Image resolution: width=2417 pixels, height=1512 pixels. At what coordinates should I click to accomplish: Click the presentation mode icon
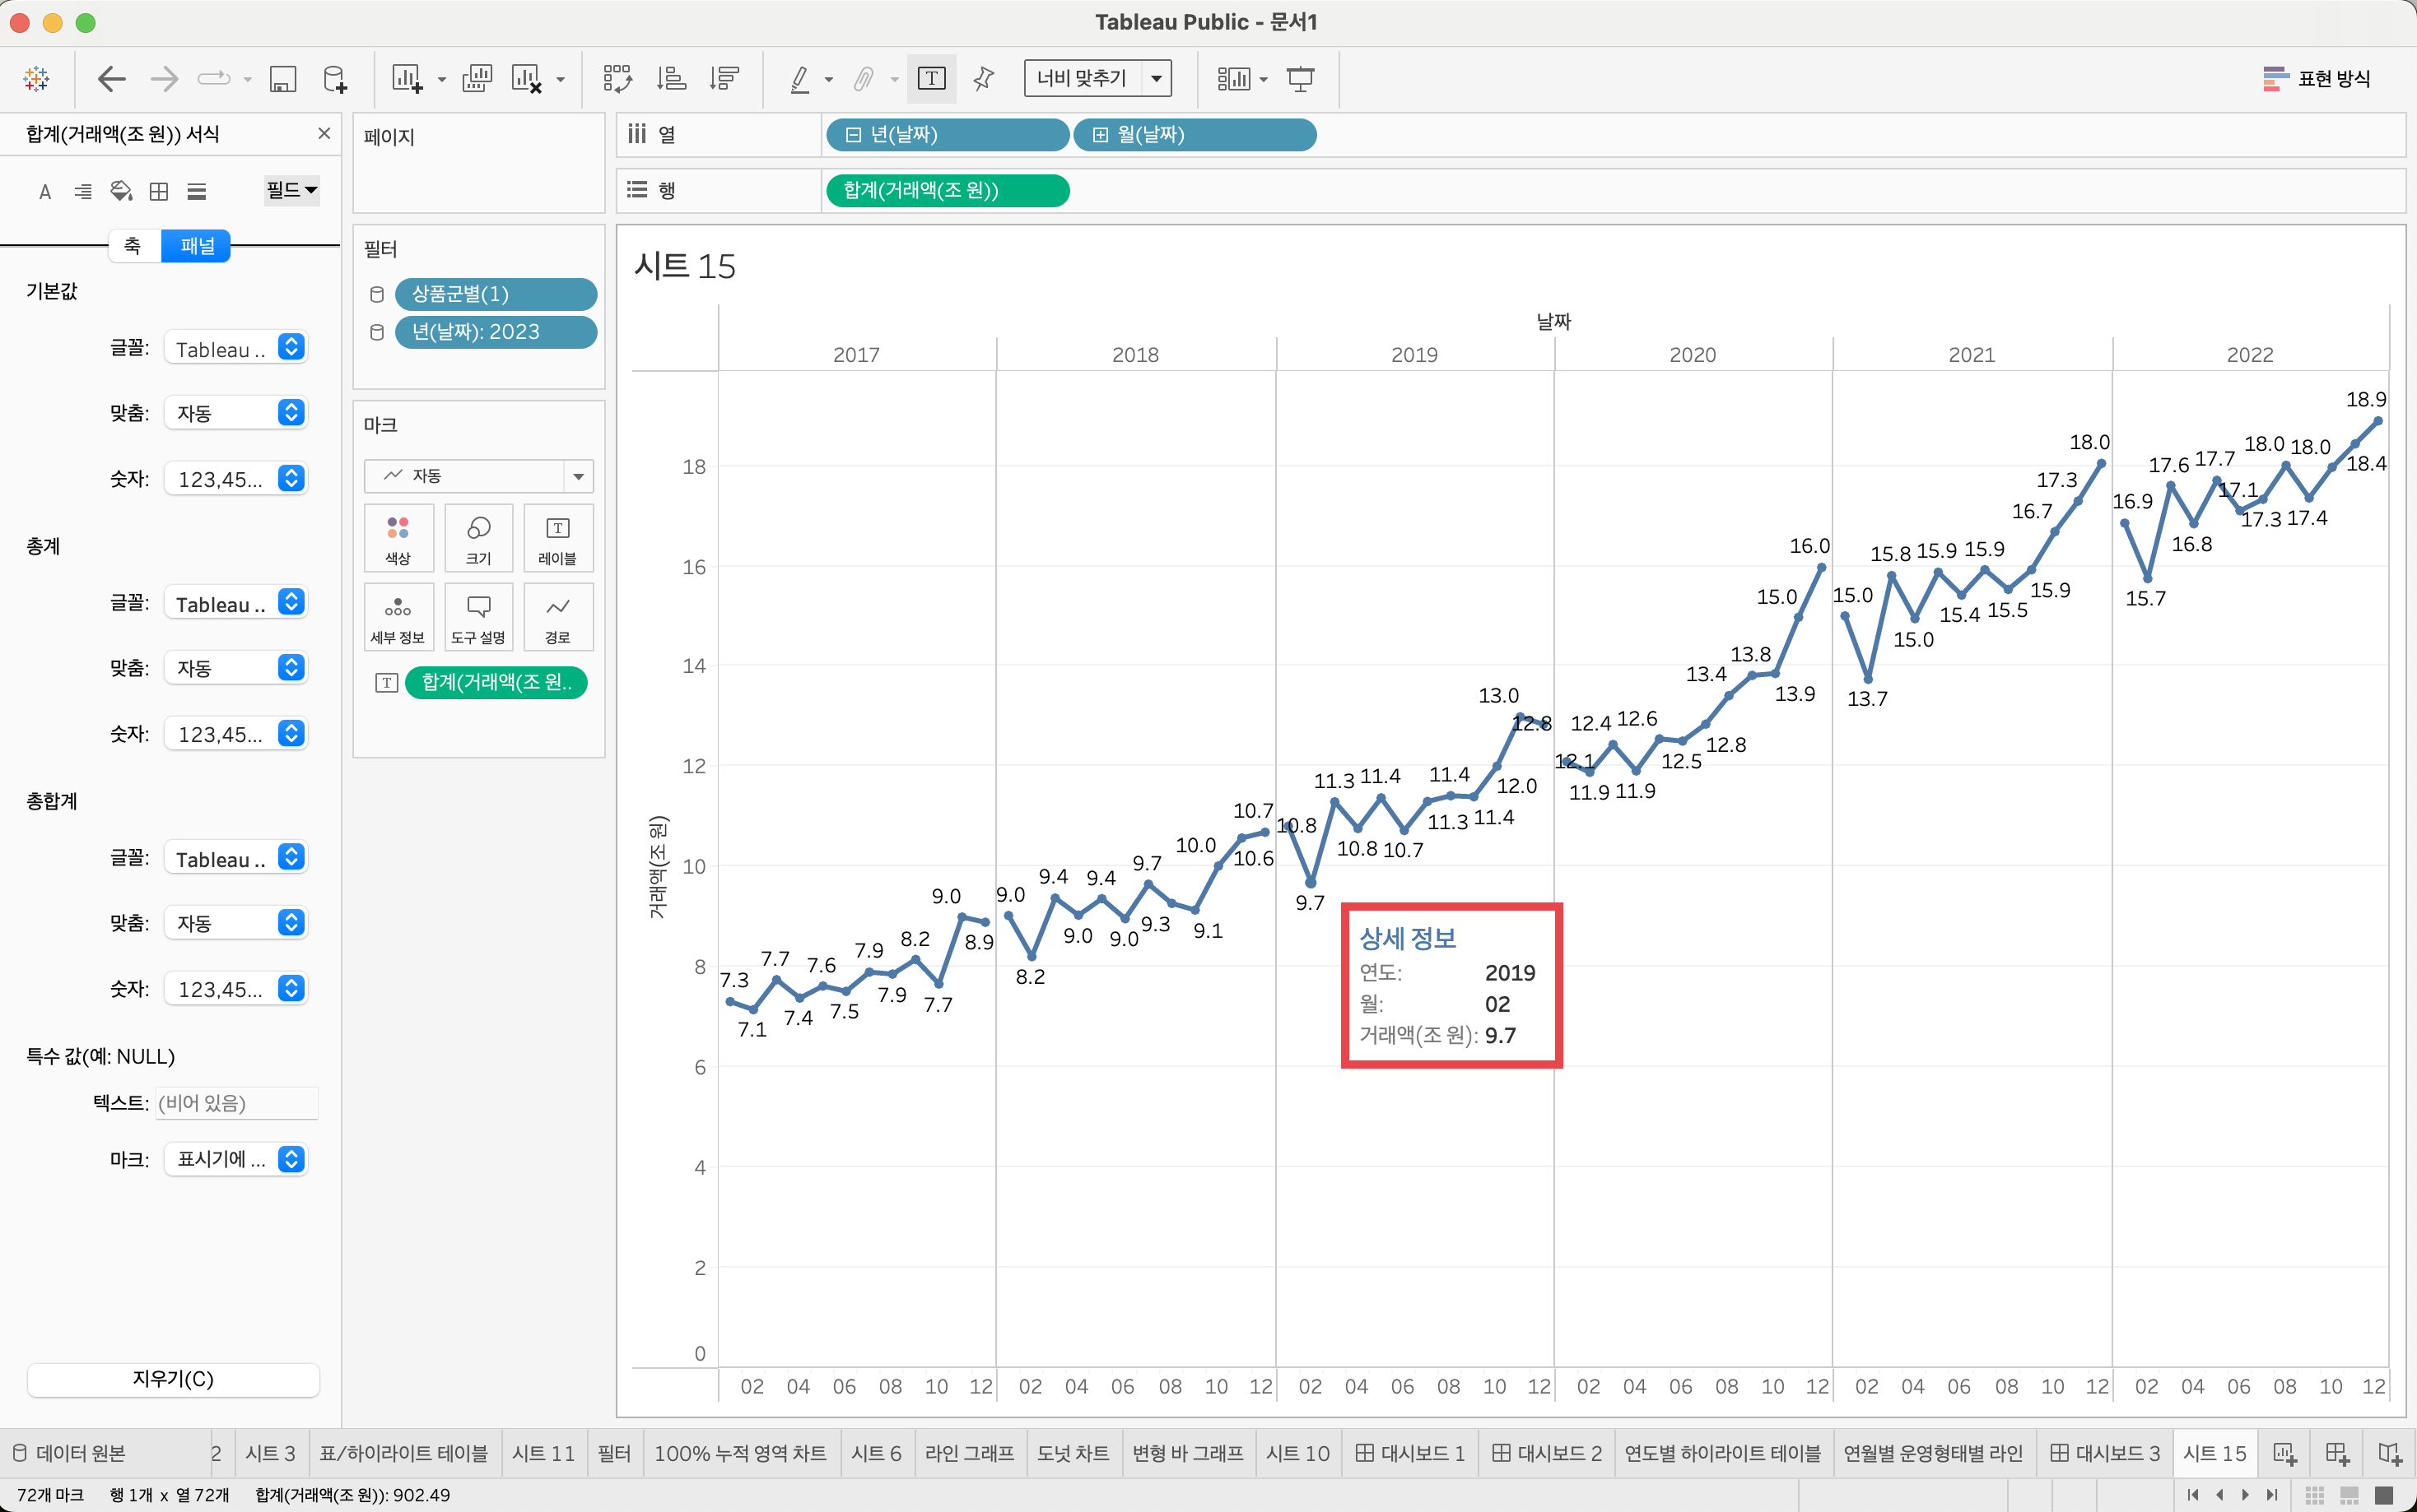pos(1300,78)
